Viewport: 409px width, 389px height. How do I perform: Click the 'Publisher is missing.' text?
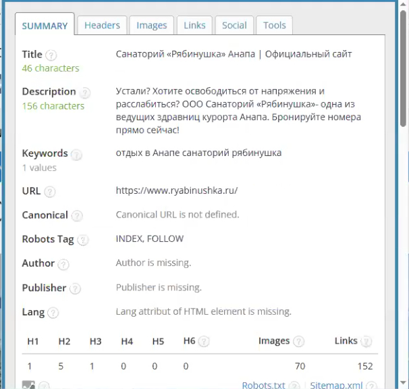pyautogui.click(x=159, y=287)
